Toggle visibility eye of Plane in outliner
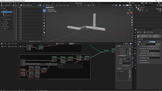 [159, 11]
